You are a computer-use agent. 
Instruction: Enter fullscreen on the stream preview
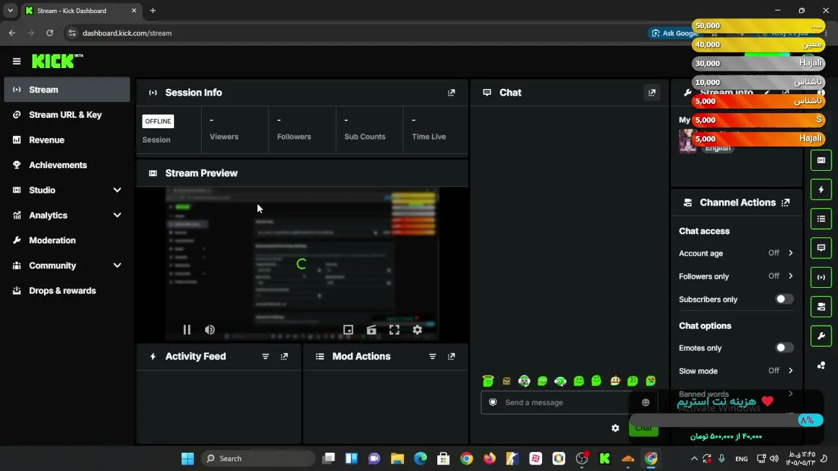[x=394, y=330]
